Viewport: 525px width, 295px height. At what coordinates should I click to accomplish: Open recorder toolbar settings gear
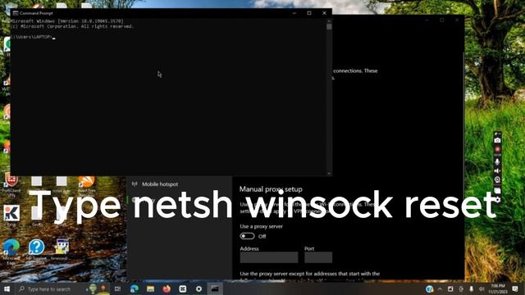pos(498,200)
